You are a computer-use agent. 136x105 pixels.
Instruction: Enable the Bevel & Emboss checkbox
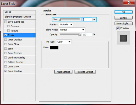click(x=5, y=22)
